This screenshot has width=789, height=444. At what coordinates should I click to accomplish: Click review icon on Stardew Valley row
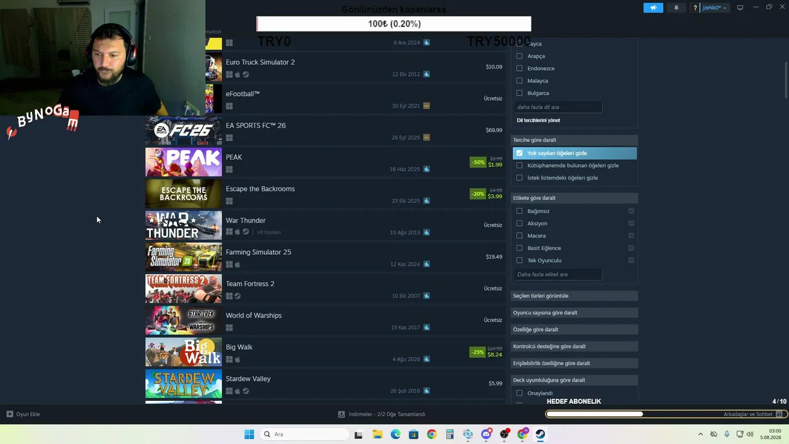[427, 390]
